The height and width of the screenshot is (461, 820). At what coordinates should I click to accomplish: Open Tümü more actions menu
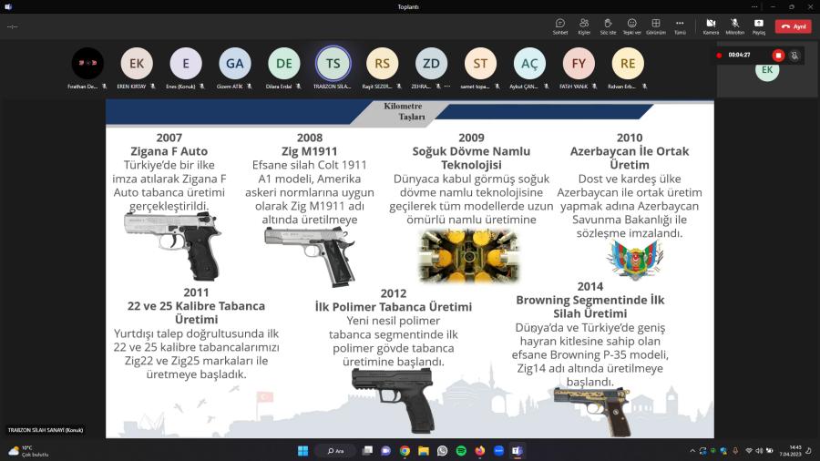tap(680, 26)
